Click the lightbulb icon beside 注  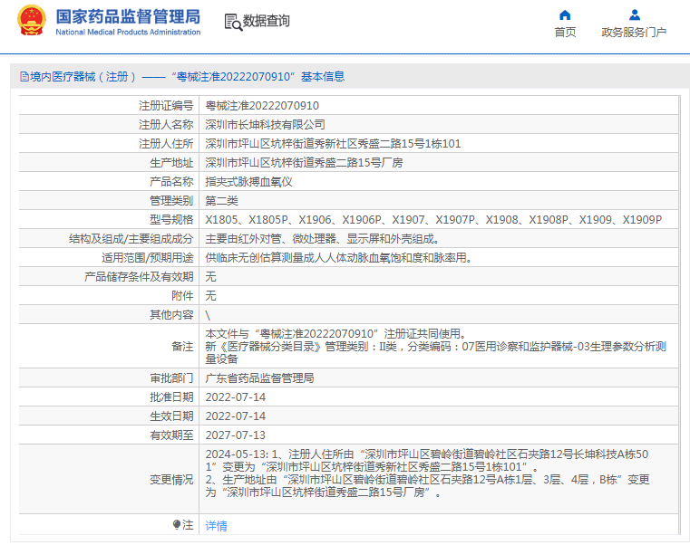[x=177, y=524]
